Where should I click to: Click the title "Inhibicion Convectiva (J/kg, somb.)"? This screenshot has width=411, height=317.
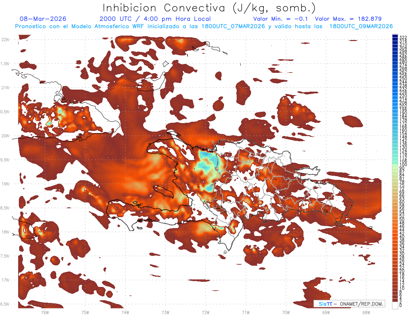(209, 8)
